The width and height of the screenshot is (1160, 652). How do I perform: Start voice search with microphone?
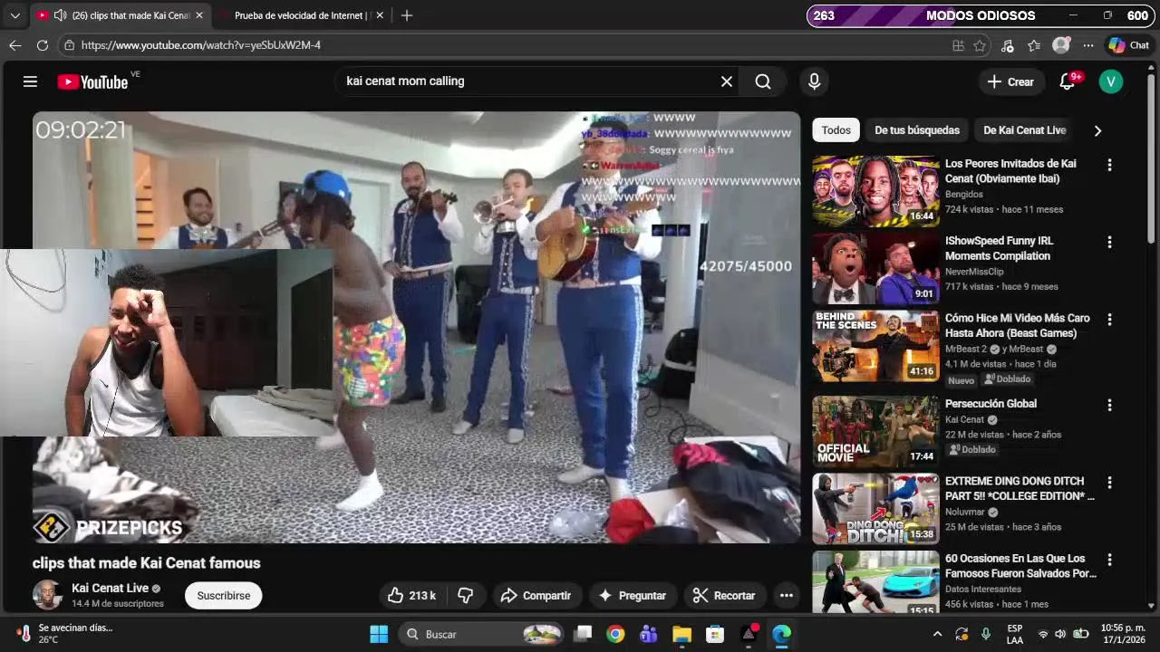(814, 81)
